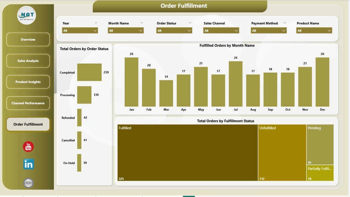This screenshot has width=350, height=197.
Task: Open the Product Insights page
Action: (28, 82)
